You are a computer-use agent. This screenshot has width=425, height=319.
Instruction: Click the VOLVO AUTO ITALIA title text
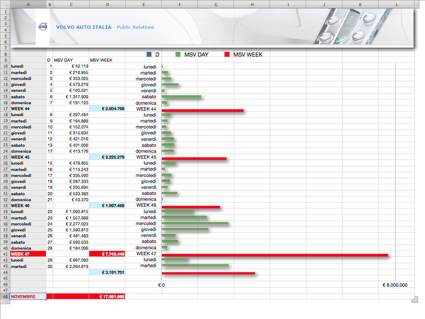point(83,27)
